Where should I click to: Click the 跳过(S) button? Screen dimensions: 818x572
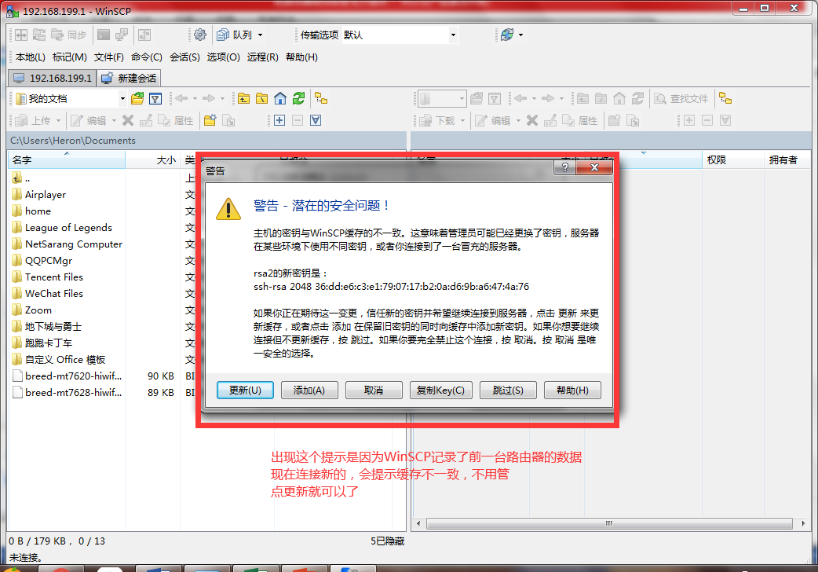[x=508, y=390]
